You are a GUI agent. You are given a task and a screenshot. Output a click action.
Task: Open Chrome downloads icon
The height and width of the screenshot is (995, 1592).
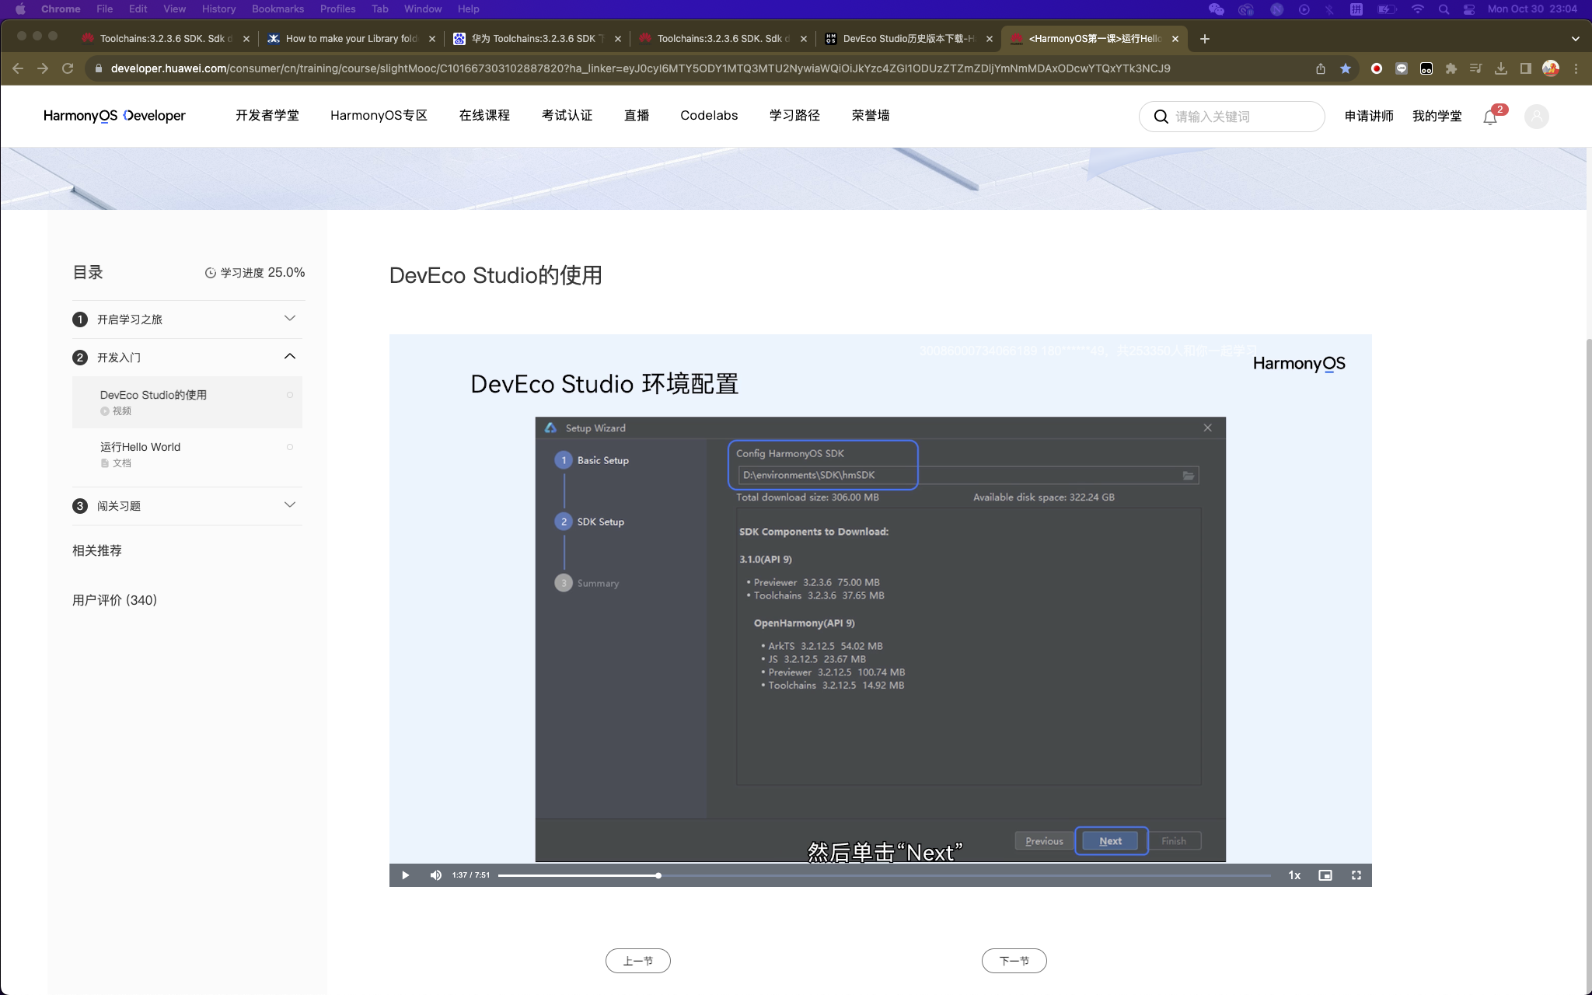(1501, 68)
